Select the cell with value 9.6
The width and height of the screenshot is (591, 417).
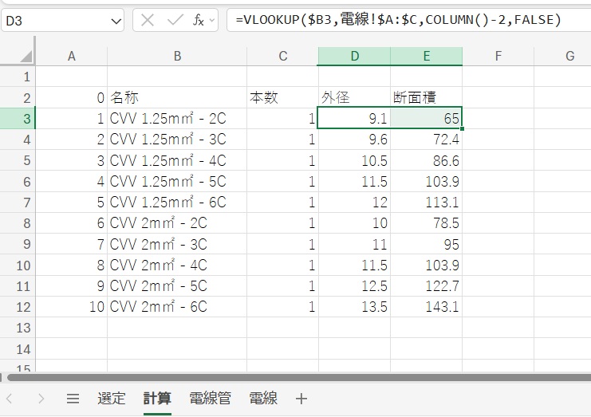pyautogui.click(x=354, y=140)
